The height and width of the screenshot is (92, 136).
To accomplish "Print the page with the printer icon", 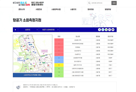I will (113, 30).
